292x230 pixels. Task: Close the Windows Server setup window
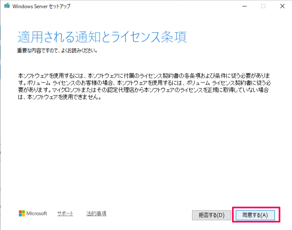click(282, 6)
